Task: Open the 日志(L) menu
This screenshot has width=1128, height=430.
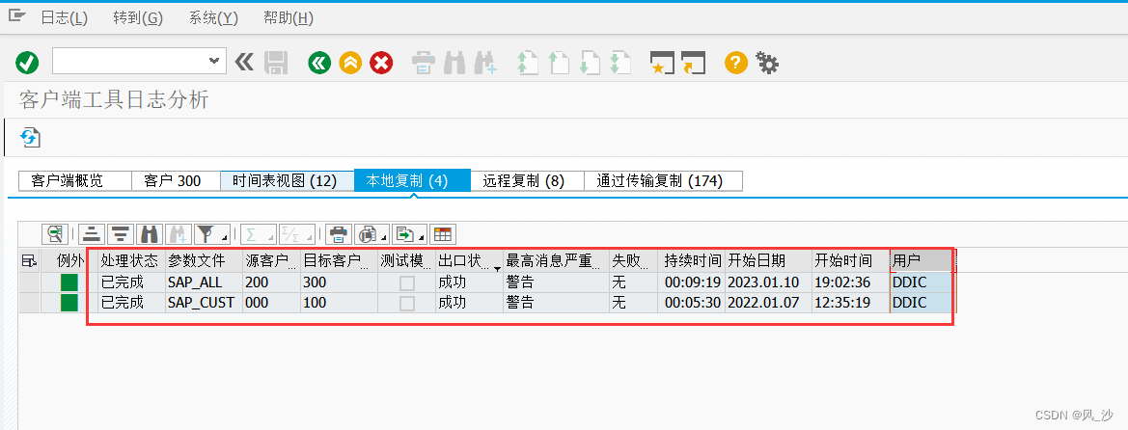Action: (x=64, y=18)
